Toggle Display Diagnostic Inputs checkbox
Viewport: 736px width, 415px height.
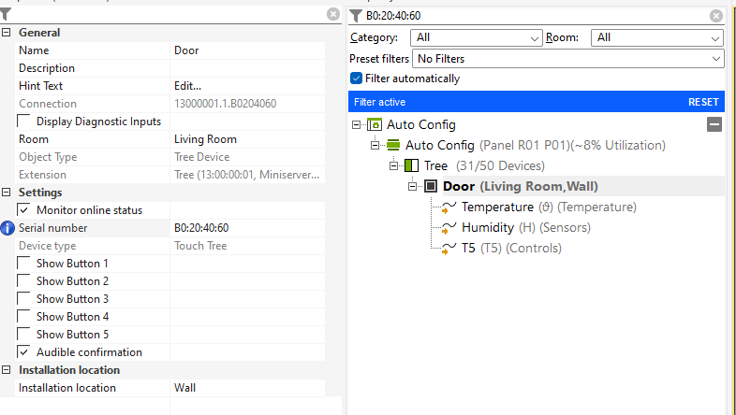coord(24,122)
